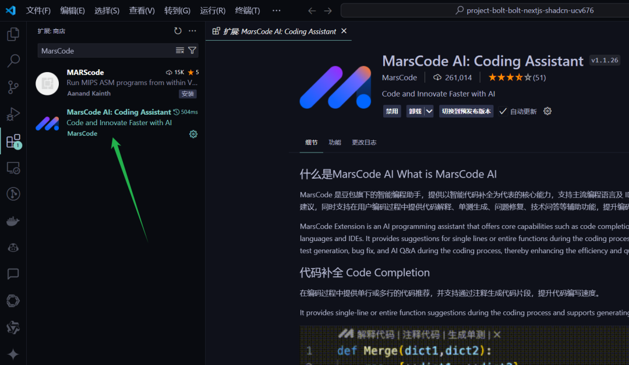Open the extension search filter
The height and width of the screenshot is (365, 629).
click(192, 51)
